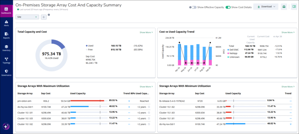Open Topology view in the sidebar
This screenshot has width=299, height=134.
click(x=6, y=61)
